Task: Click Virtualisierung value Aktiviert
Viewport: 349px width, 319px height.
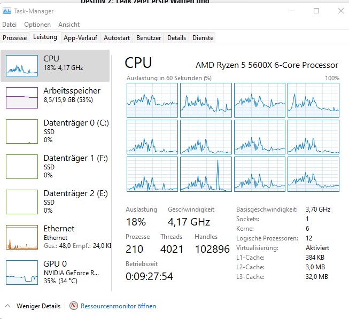Action: click(x=317, y=248)
